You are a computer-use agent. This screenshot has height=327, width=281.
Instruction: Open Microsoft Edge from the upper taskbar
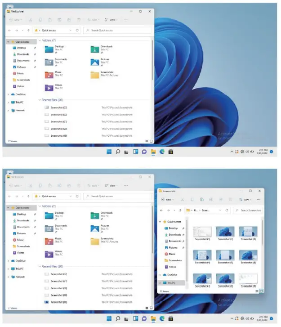coord(162,152)
